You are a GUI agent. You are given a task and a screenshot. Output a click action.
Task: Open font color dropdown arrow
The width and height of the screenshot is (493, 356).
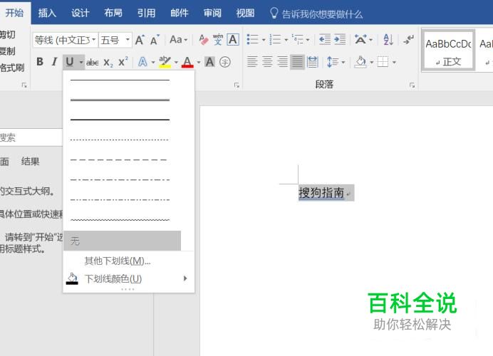tap(198, 62)
